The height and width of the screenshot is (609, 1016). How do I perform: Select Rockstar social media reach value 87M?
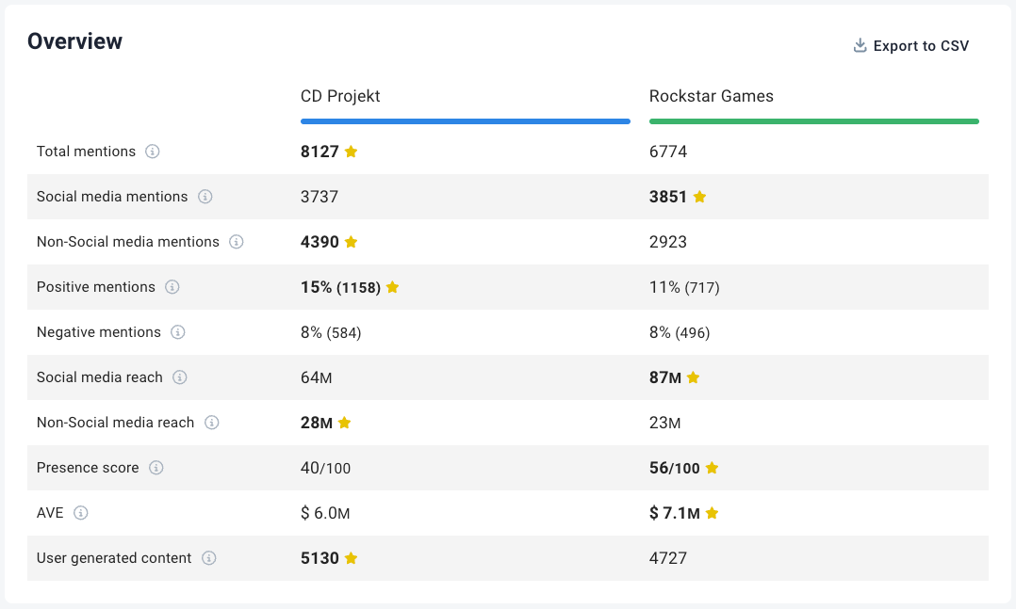[665, 377]
